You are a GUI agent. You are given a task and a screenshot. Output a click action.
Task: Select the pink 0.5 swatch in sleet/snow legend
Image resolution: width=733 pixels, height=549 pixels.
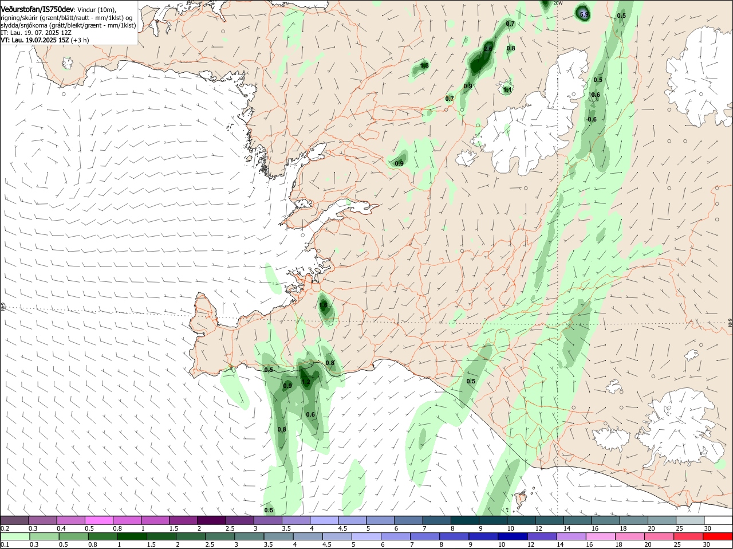98,520
